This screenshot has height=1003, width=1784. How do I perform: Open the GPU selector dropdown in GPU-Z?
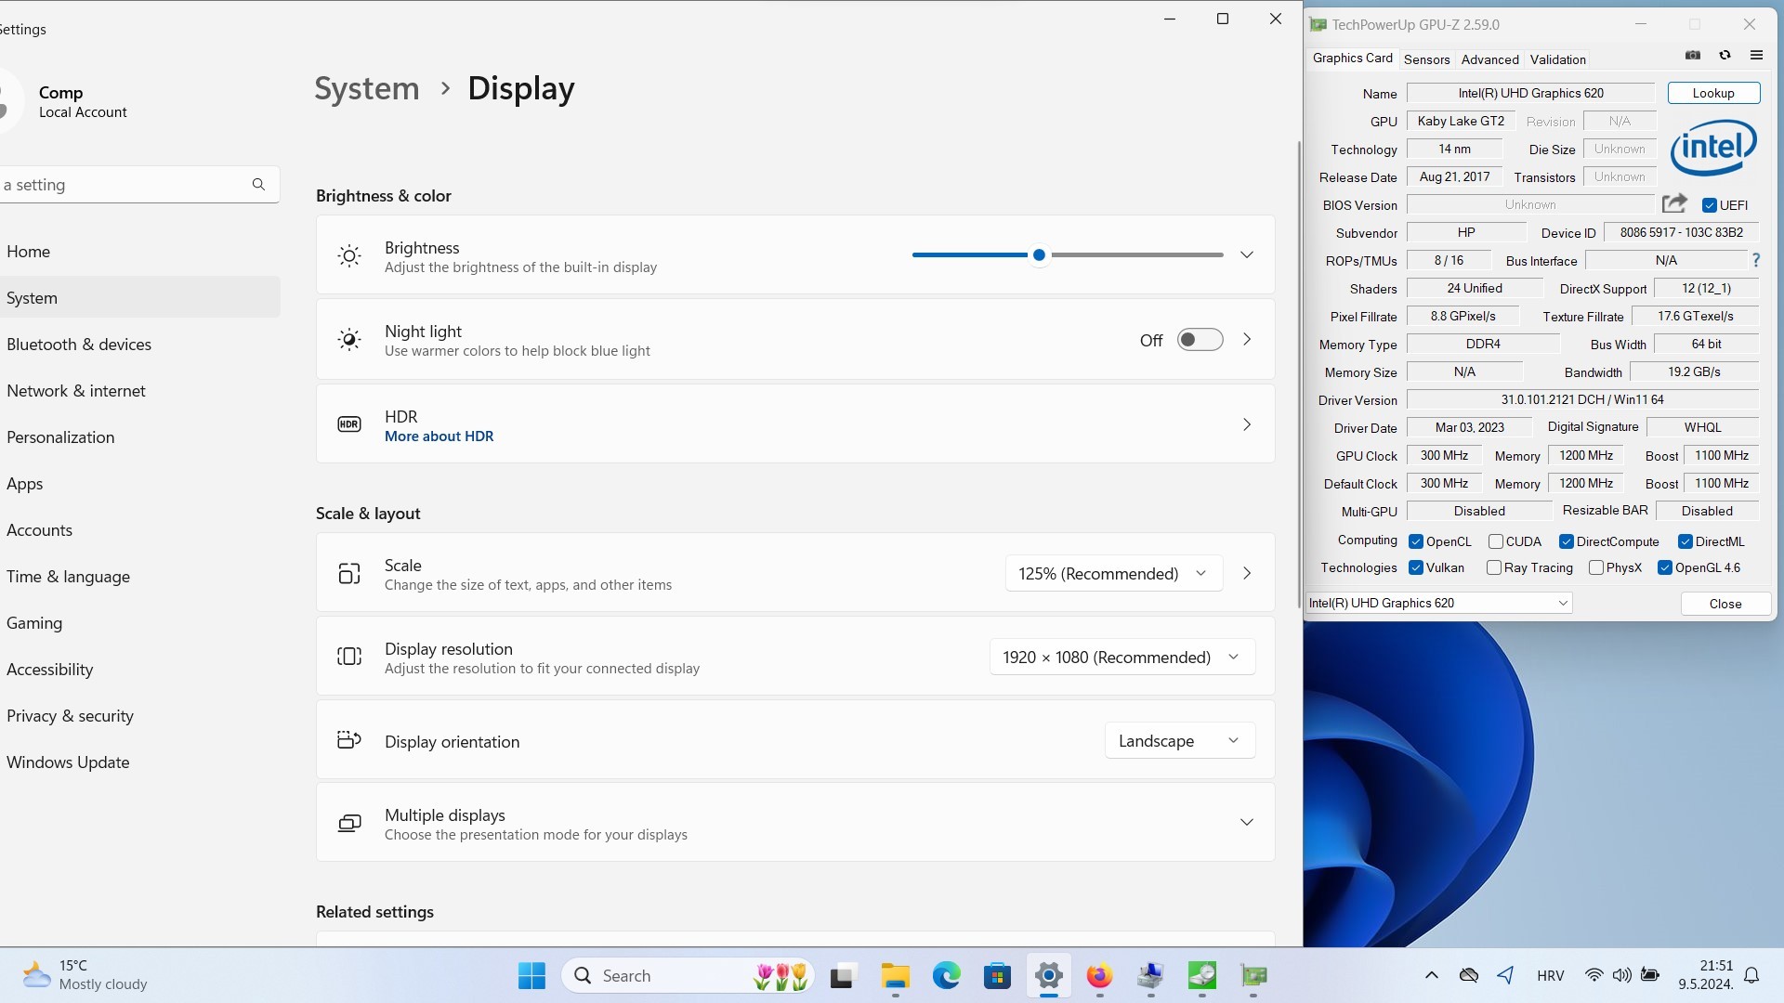[1438, 603]
